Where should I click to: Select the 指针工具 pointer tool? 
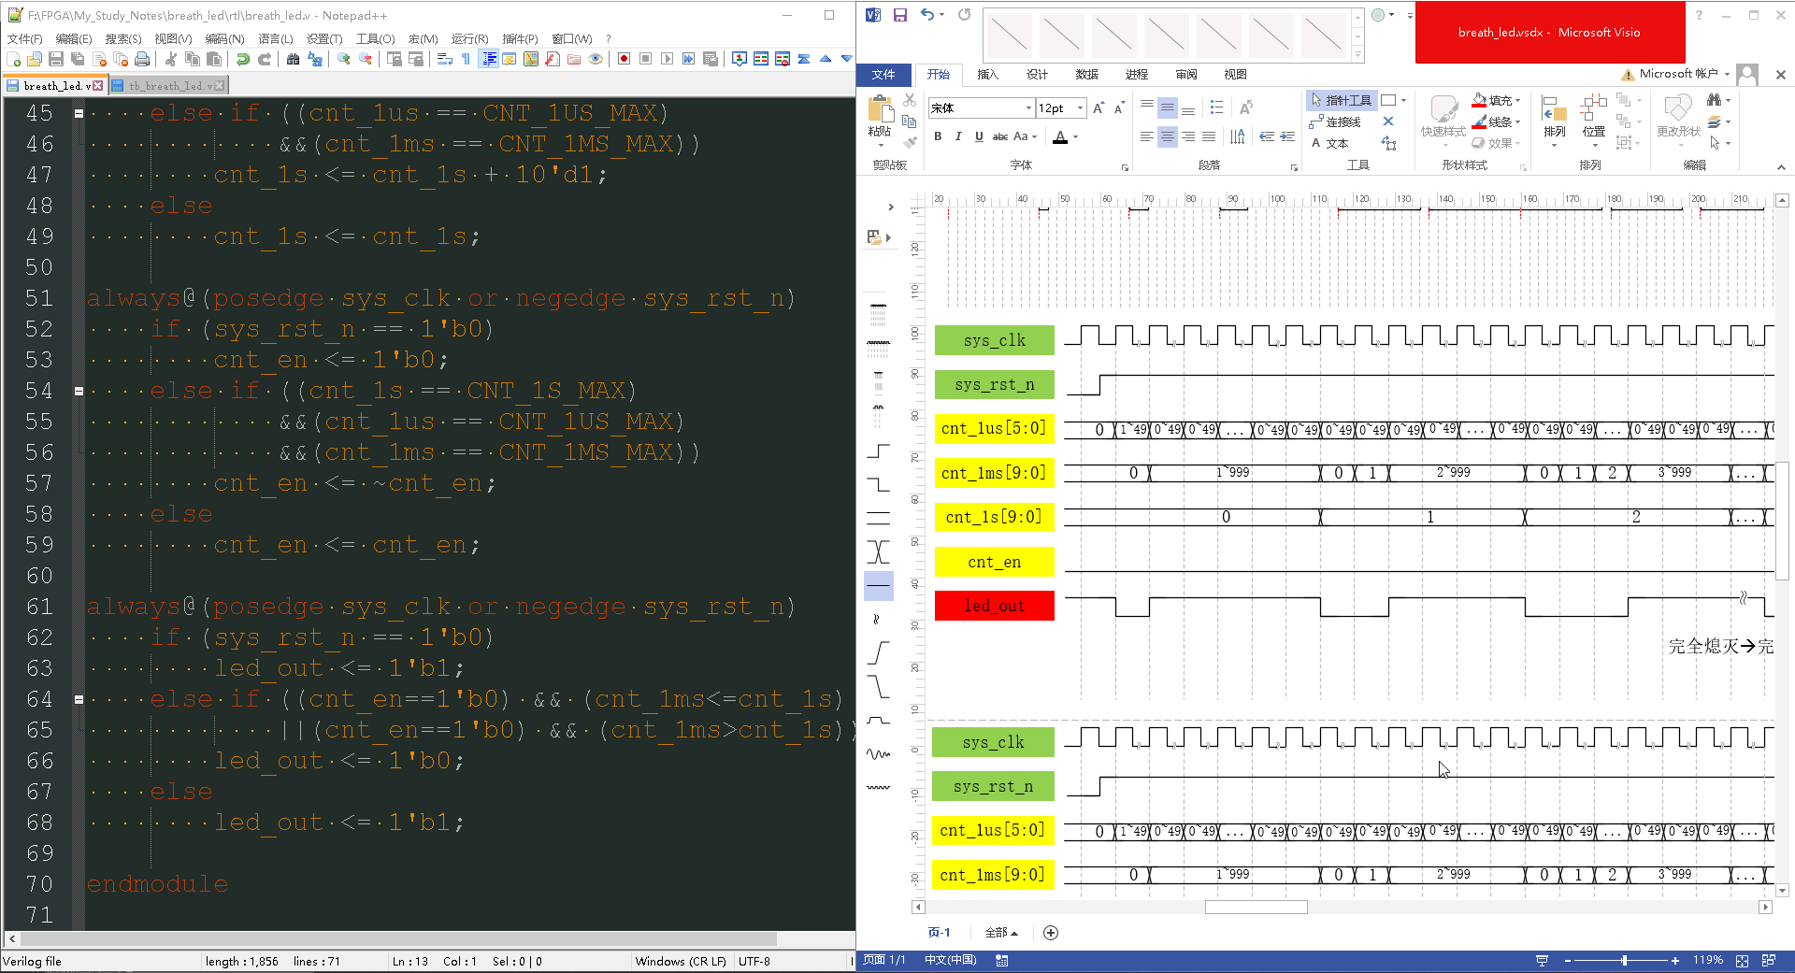click(x=1341, y=100)
